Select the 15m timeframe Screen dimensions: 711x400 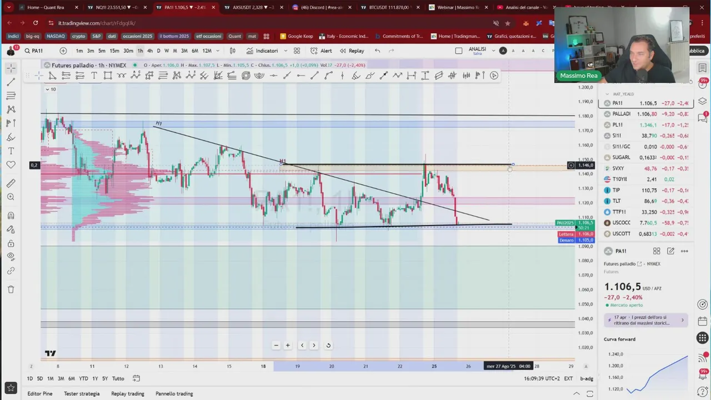pyautogui.click(x=114, y=51)
